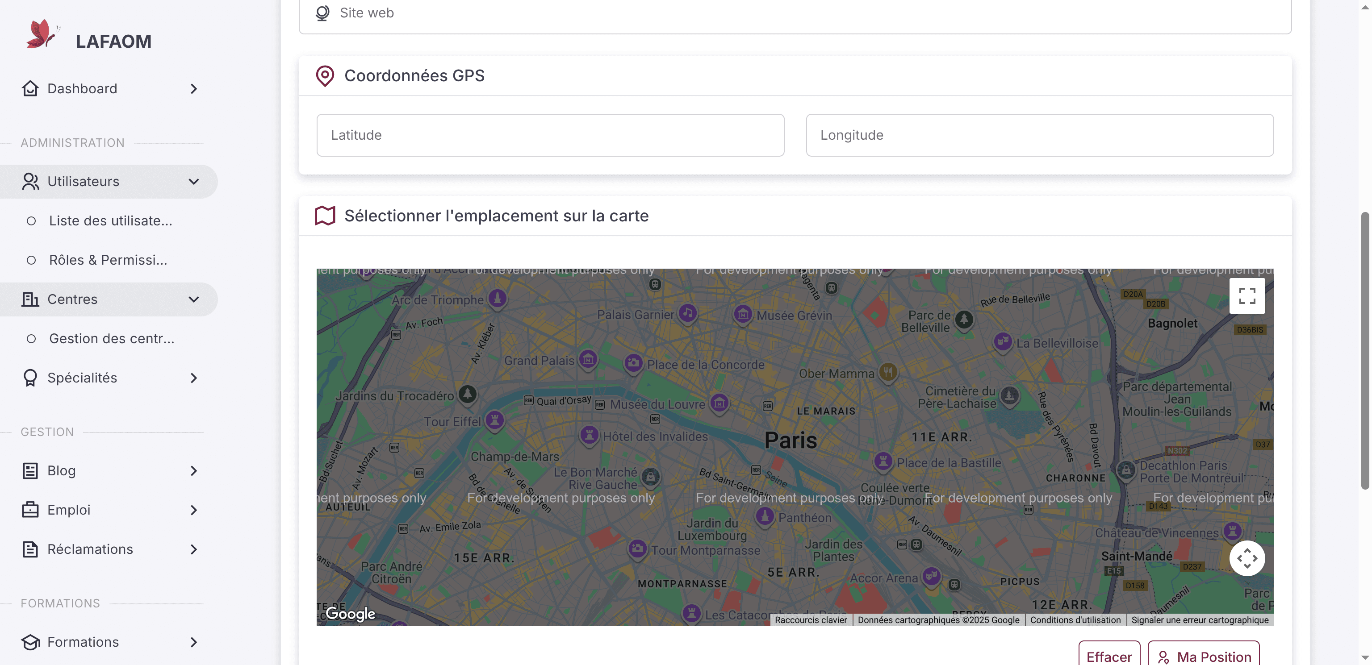Expand the Formations menu chevron
The width and height of the screenshot is (1372, 665).
click(194, 642)
